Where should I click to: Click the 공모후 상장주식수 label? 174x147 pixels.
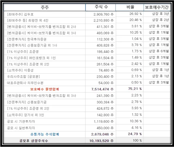34,141
